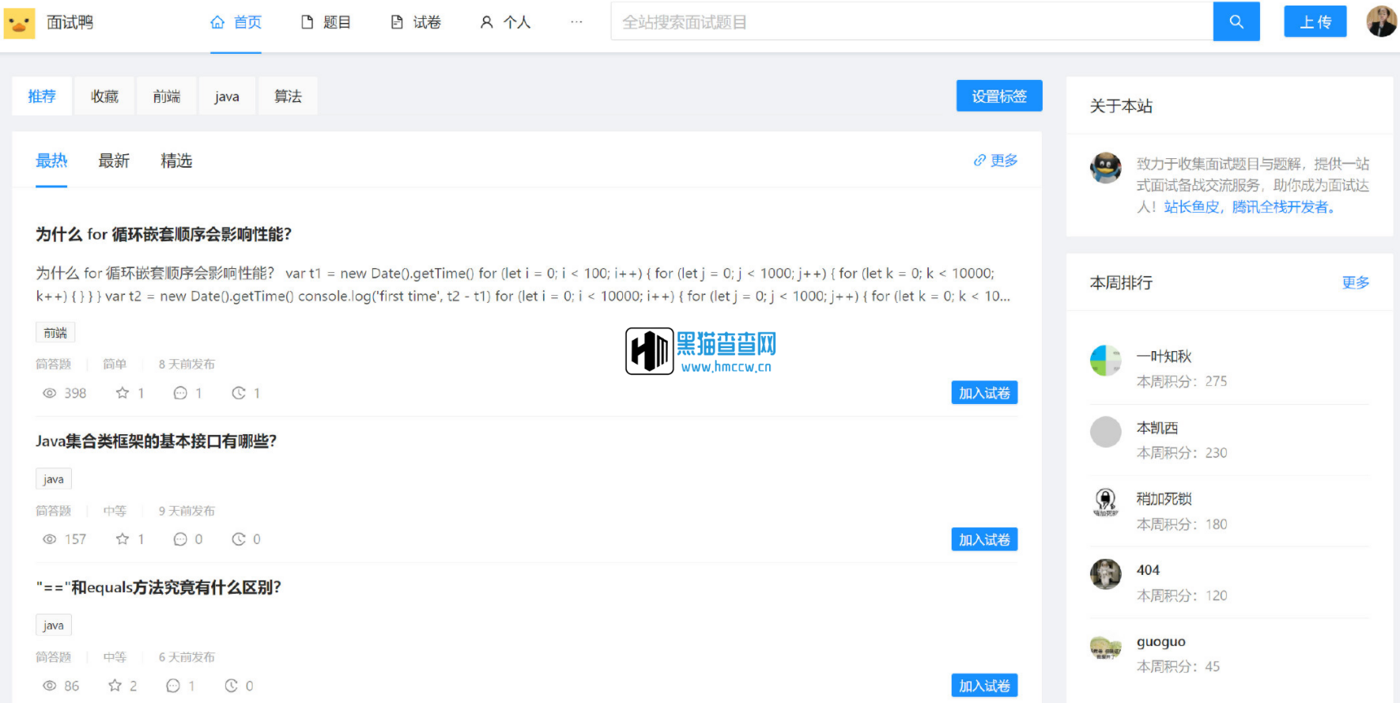Click the 上传 upload button

[x=1315, y=22]
